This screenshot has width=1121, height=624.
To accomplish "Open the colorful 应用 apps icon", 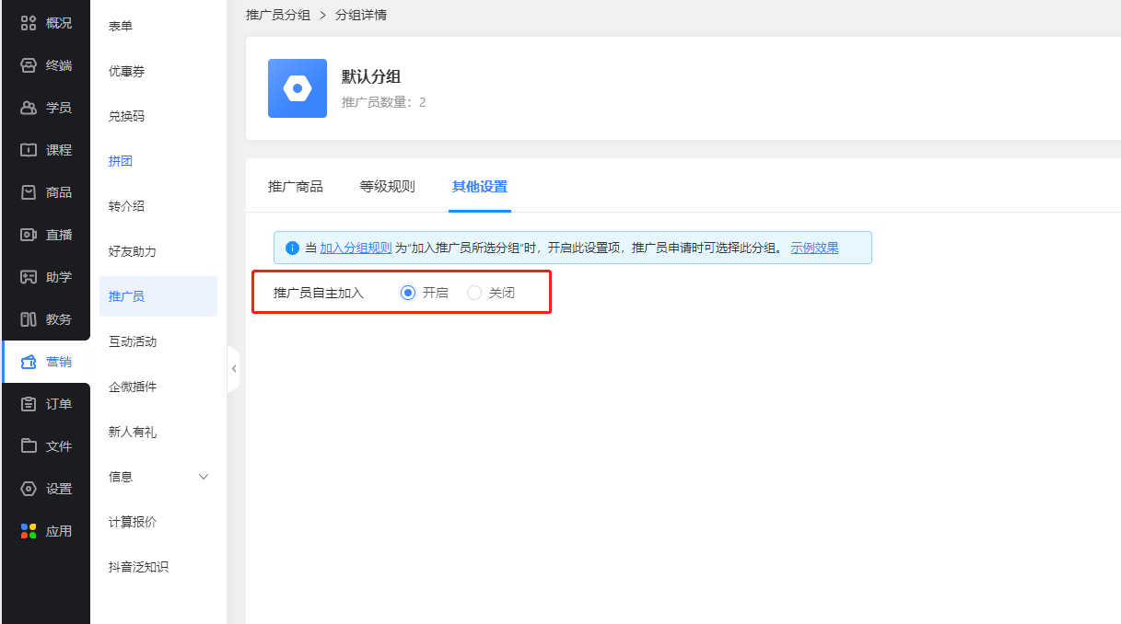I will pyautogui.click(x=29, y=531).
